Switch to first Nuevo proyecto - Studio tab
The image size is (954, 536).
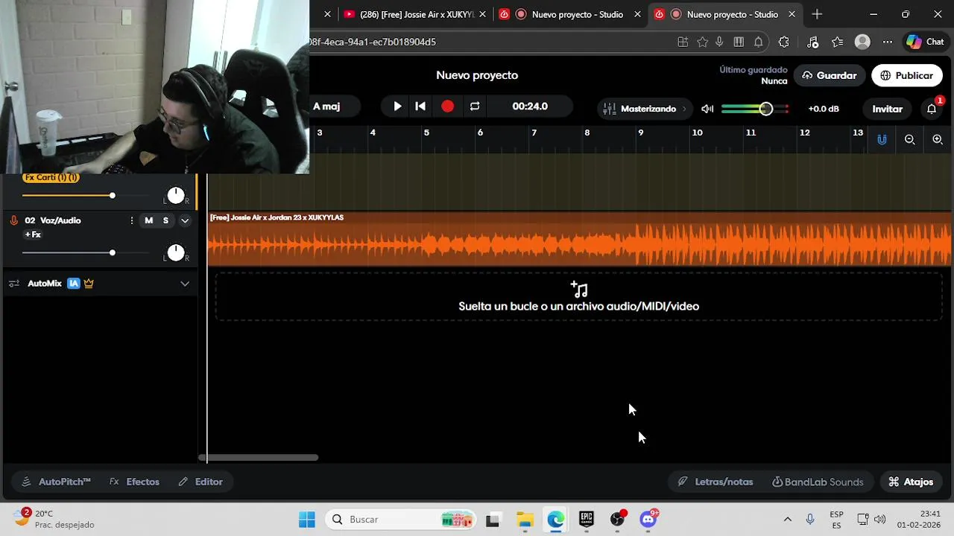coord(570,14)
